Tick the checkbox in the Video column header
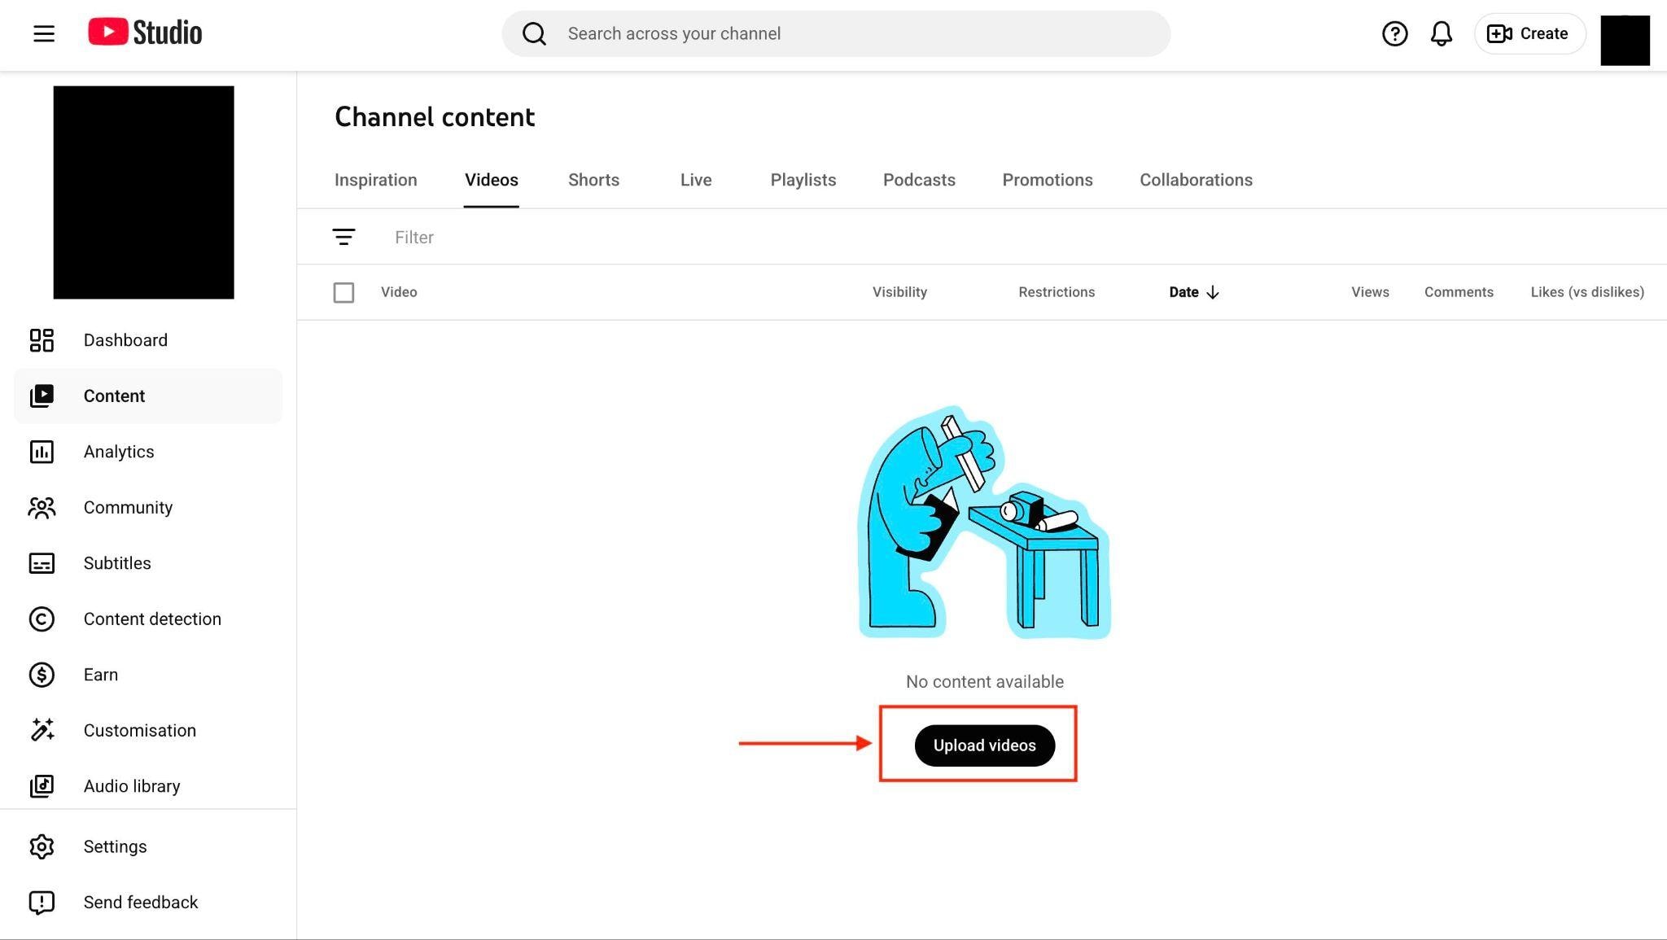Image resolution: width=1667 pixels, height=940 pixels. click(344, 292)
